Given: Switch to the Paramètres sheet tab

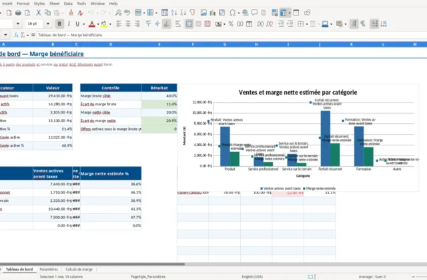Looking at the screenshot, I should click(x=49, y=269).
